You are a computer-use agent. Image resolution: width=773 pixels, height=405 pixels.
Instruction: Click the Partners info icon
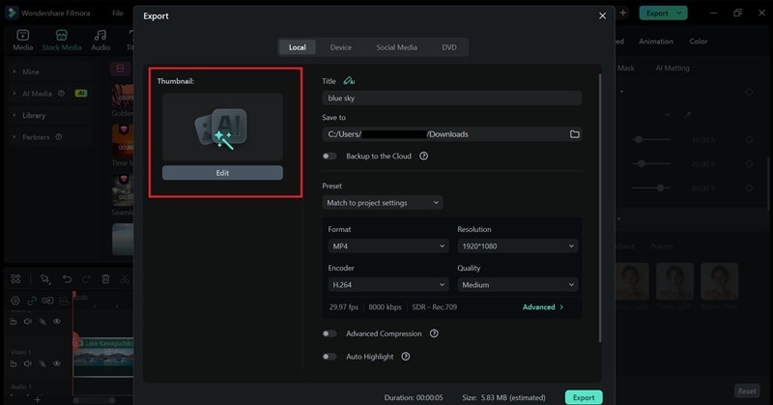pyautogui.click(x=59, y=136)
